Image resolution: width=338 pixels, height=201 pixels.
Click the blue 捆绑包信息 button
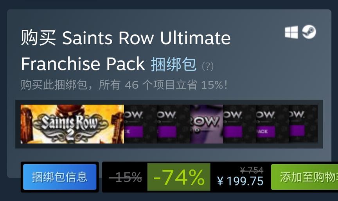click(x=60, y=177)
